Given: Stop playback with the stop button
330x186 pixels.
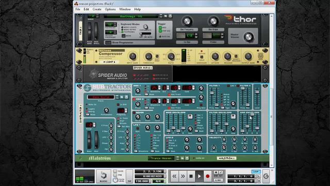Looking at the screenshot, I should (191, 176).
